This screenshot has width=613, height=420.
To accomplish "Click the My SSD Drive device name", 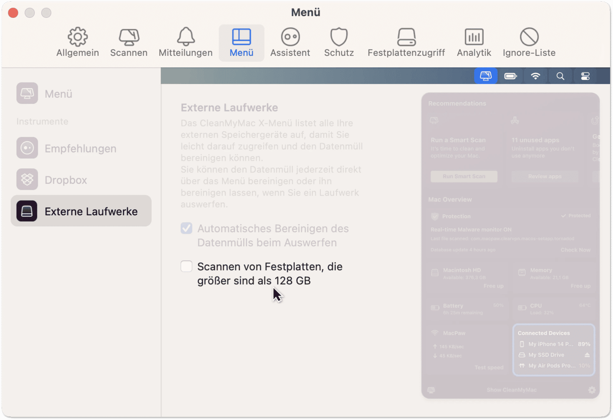I will pyautogui.click(x=546, y=355).
